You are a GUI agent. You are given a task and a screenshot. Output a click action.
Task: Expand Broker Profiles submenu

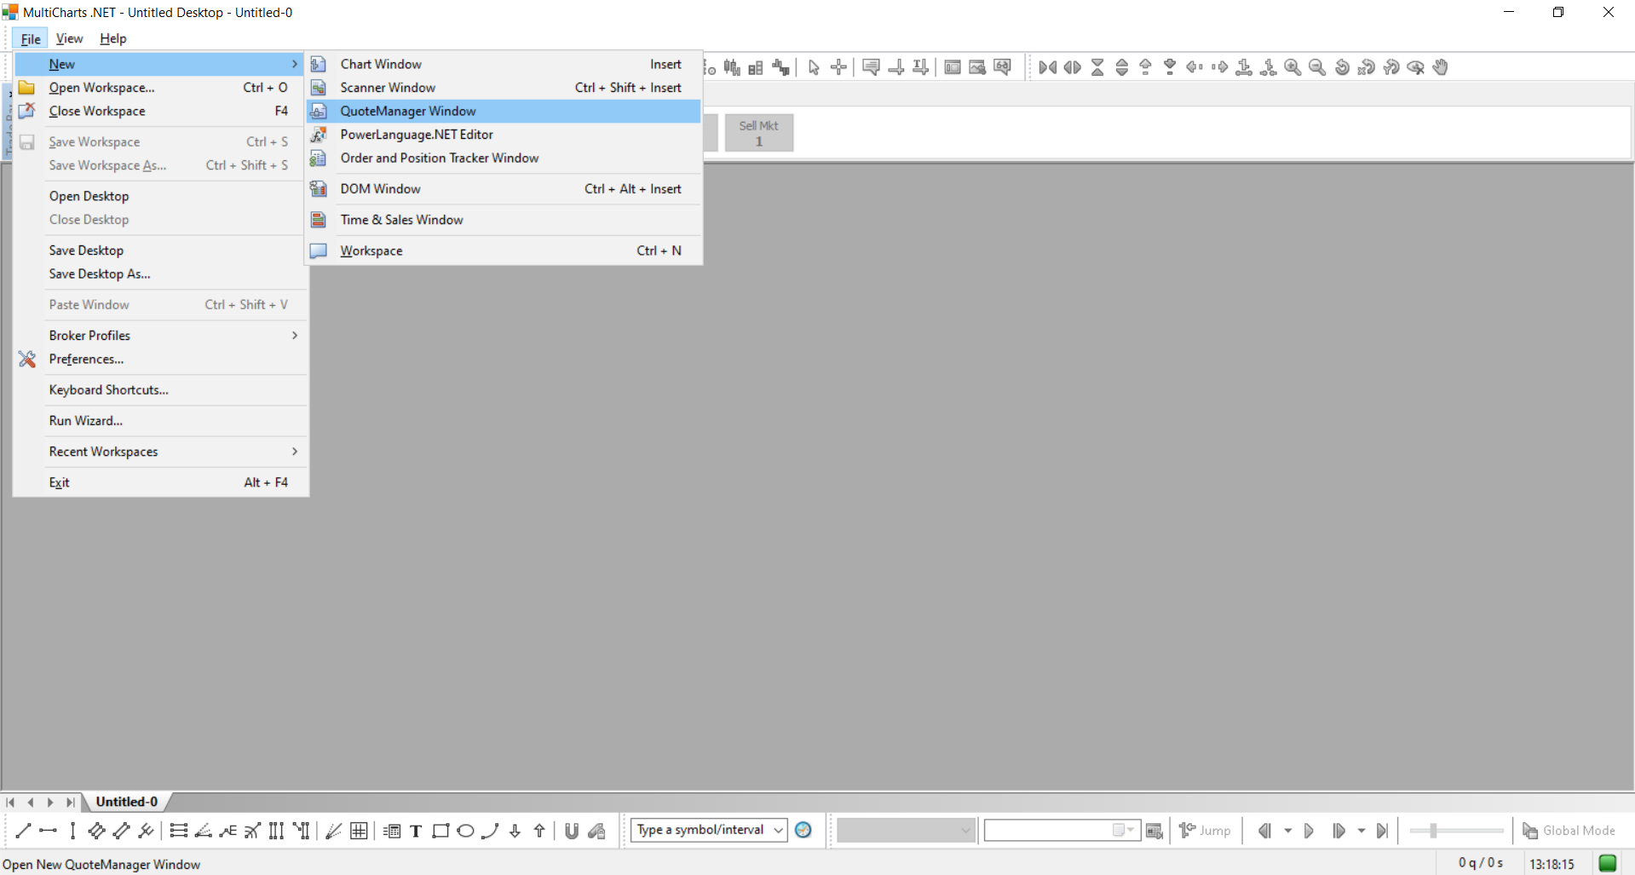click(295, 336)
